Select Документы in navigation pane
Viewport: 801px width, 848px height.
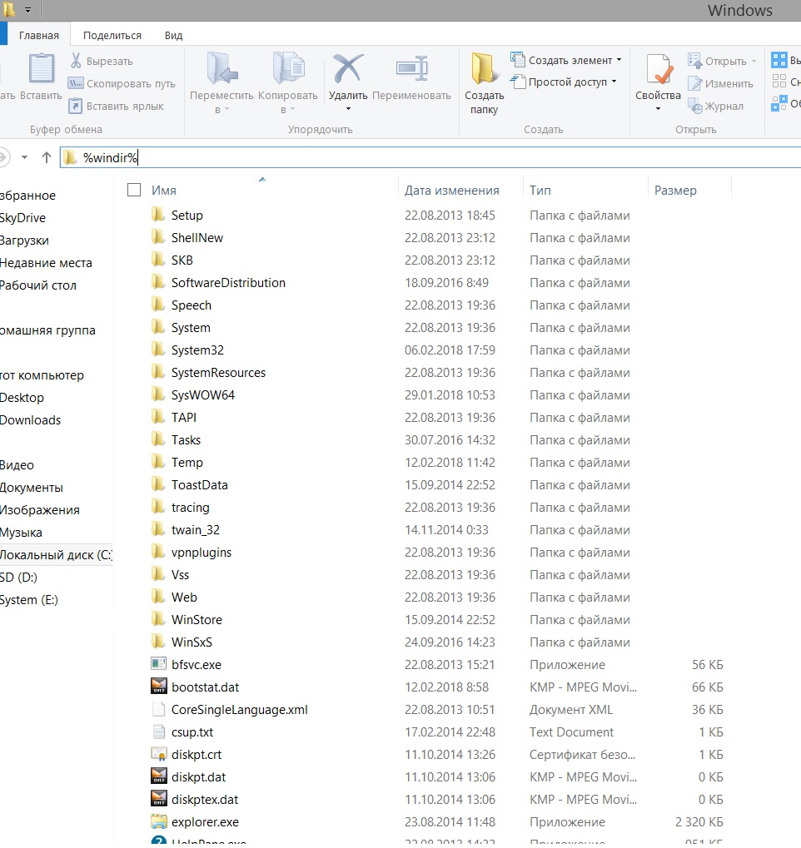coord(32,488)
